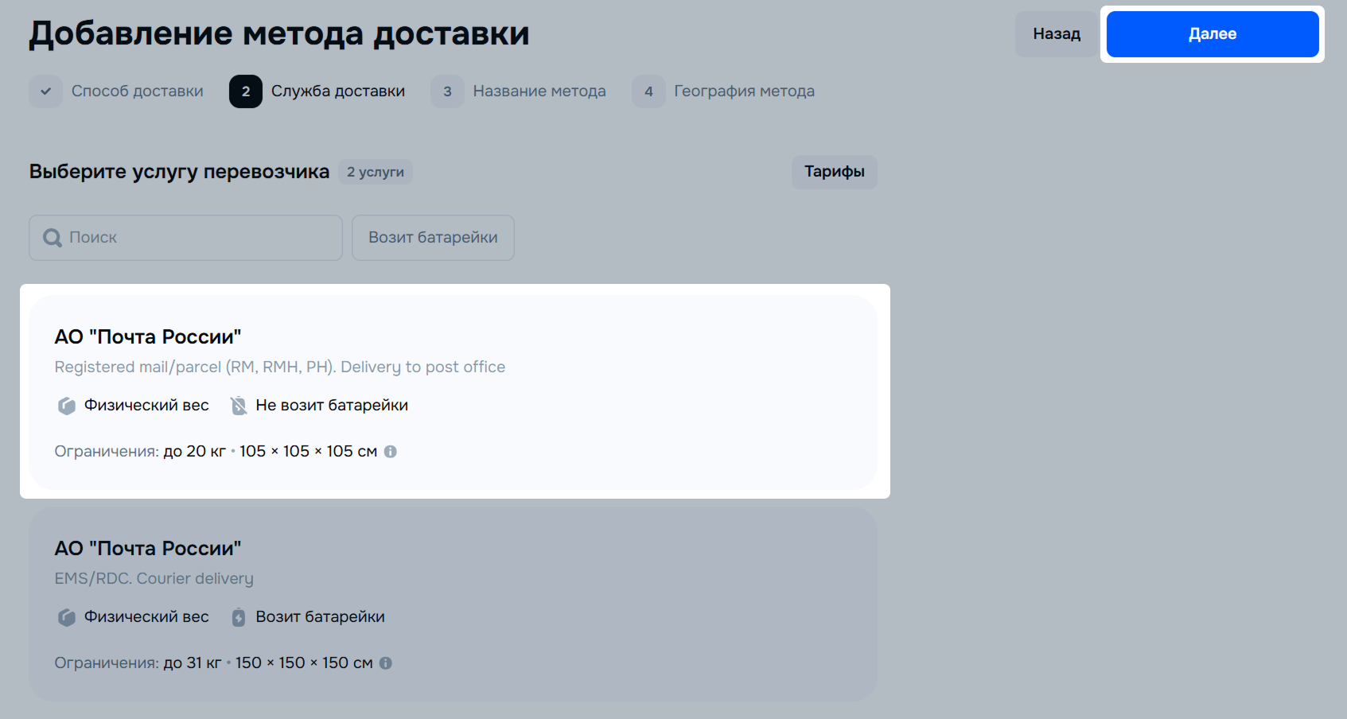Click physical weight box icon on EMS card
Viewport: 1347px width, 719px height.
[x=67, y=617]
